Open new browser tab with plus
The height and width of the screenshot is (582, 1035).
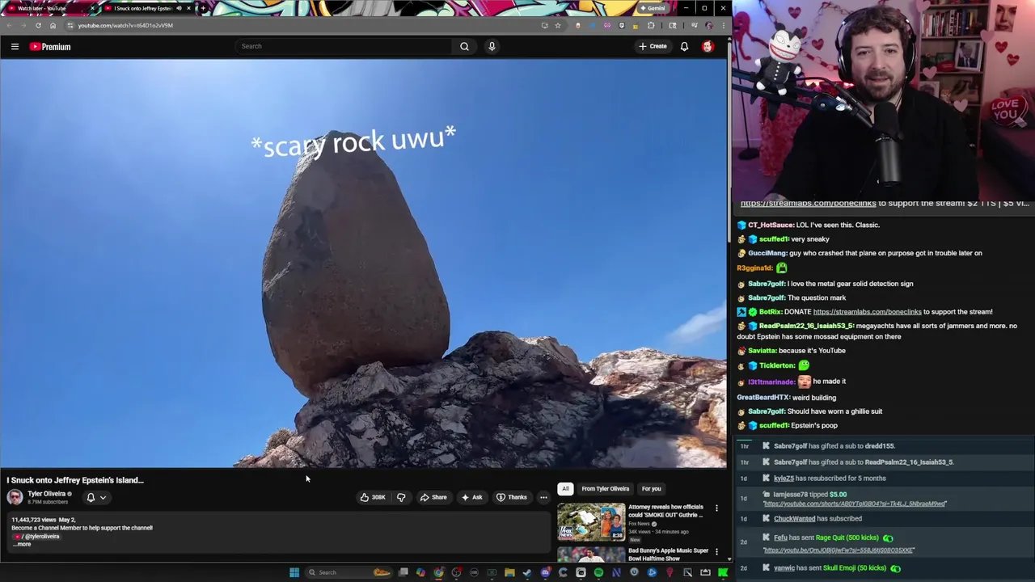click(x=202, y=8)
